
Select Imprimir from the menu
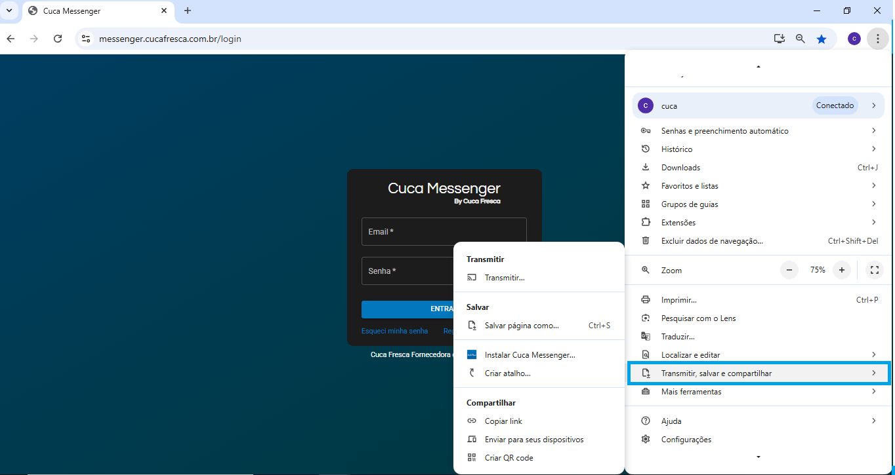[x=759, y=300]
